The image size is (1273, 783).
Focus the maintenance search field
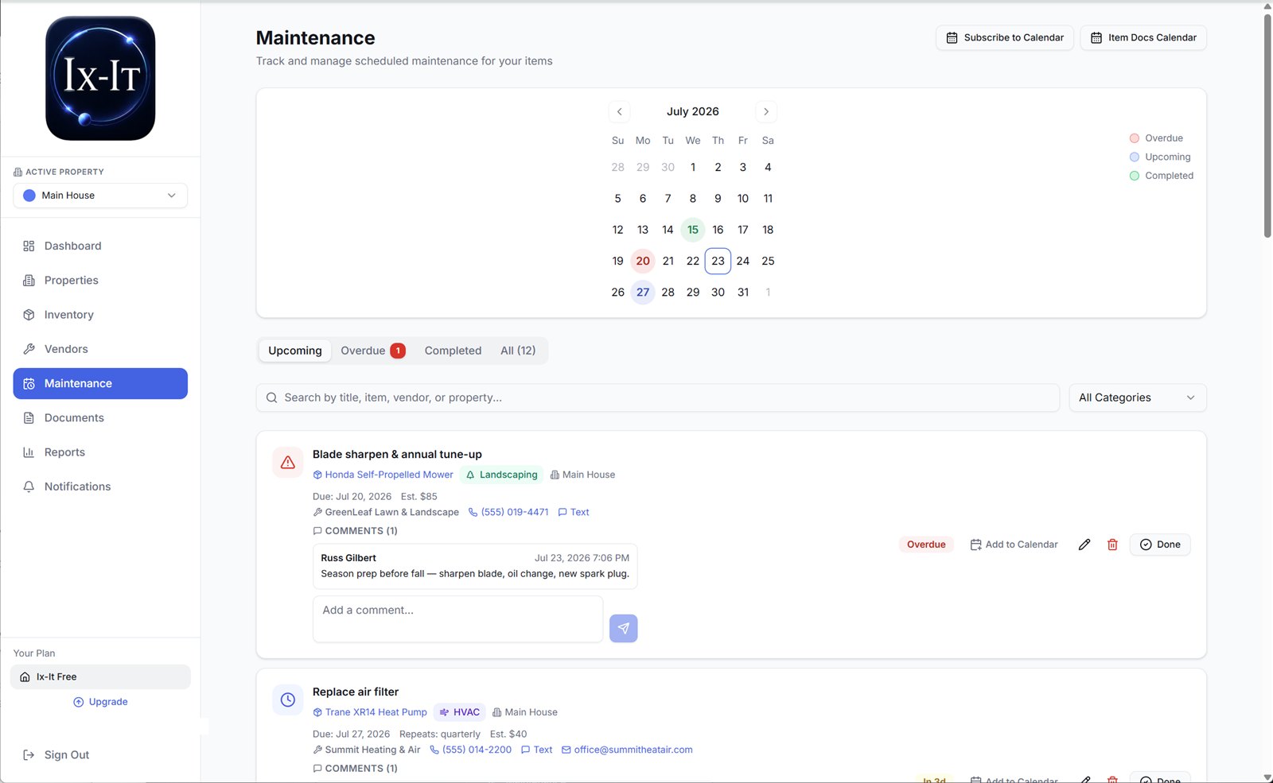(658, 397)
